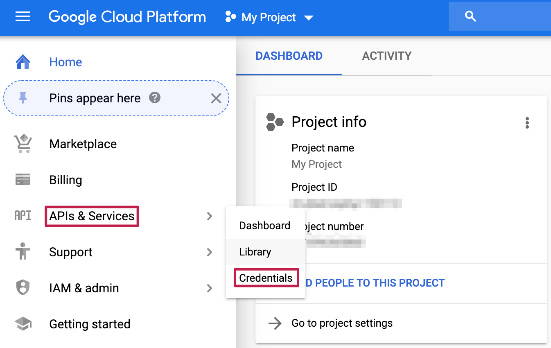
Task: Select Library in the APIs submenu
Action: (x=255, y=252)
